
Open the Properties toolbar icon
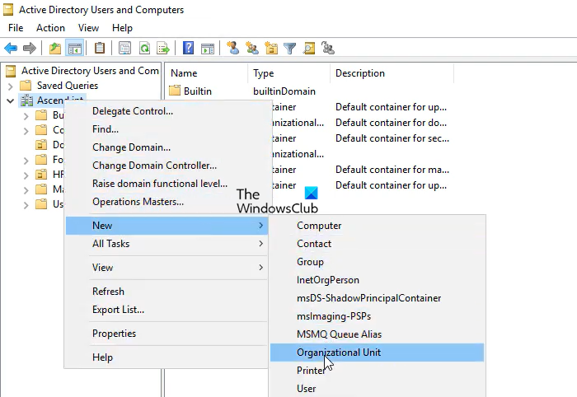(124, 48)
